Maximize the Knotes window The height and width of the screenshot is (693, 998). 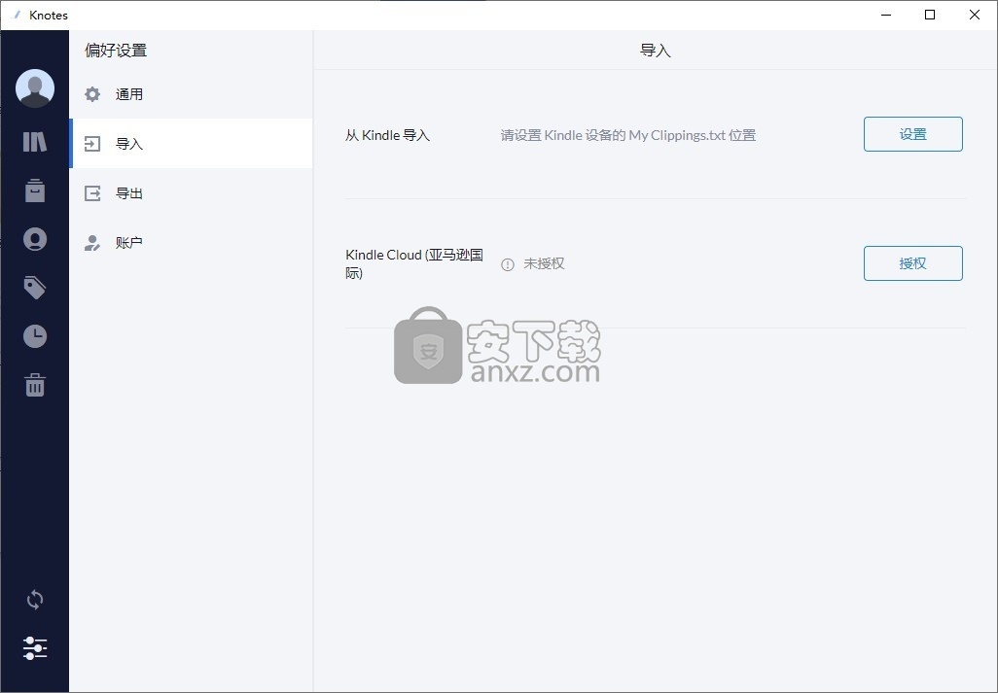(x=930, y=15)
